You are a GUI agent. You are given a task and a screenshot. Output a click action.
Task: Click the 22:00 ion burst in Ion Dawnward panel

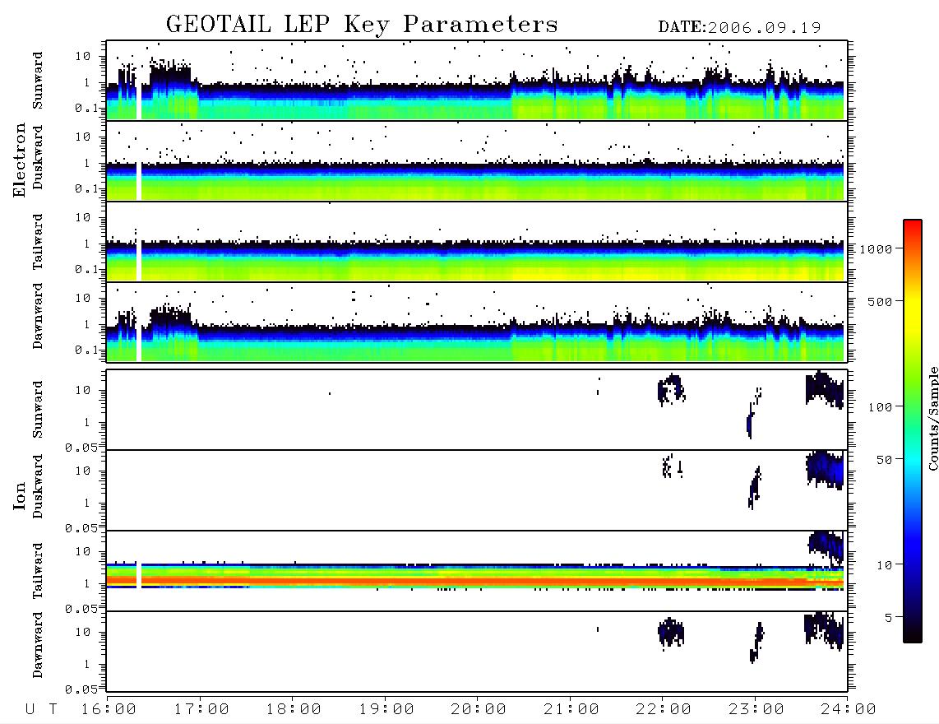[671, 633]
